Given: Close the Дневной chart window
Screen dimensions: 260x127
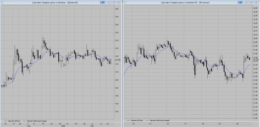Looking at the screenshot, I should pos(119,3).
